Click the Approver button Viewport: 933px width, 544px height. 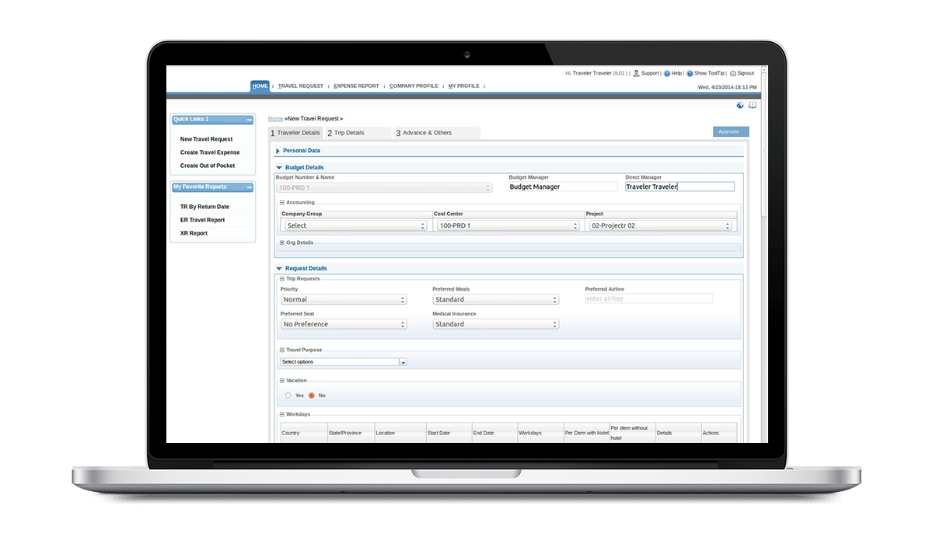point(730,132)
